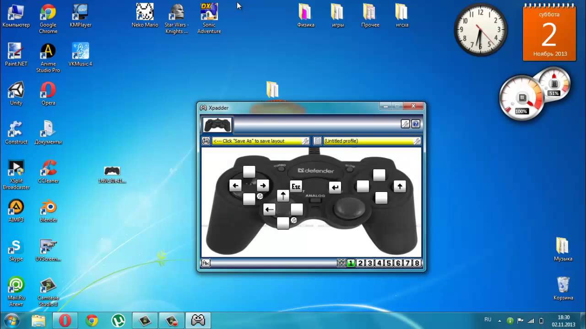Switch to set 7 in Xpadder
This screenshot has width=586, height=329.
click(407, 263)
